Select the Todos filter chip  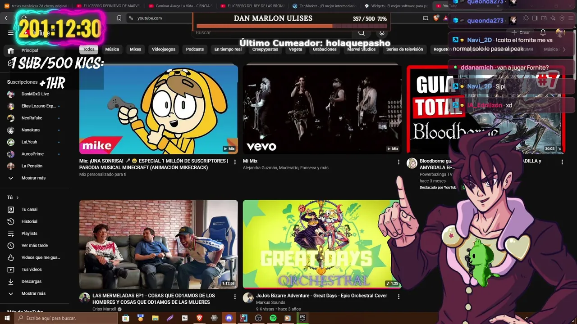click(89, 49)
